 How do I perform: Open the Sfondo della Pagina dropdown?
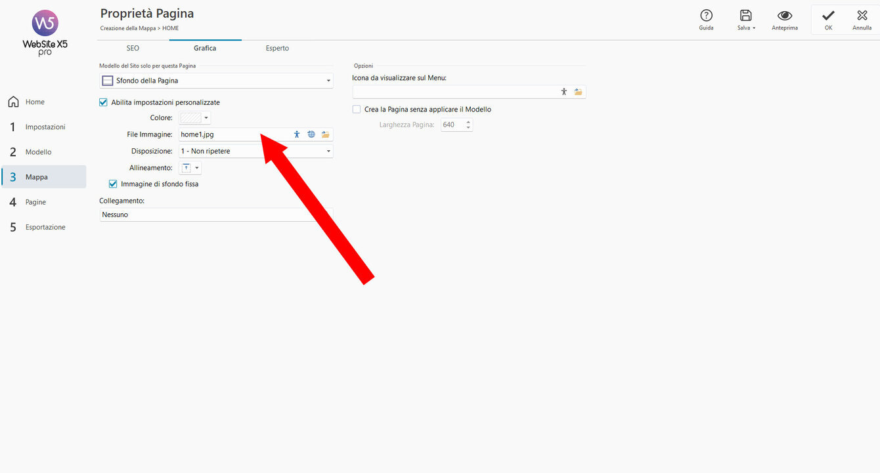(216, 81)
